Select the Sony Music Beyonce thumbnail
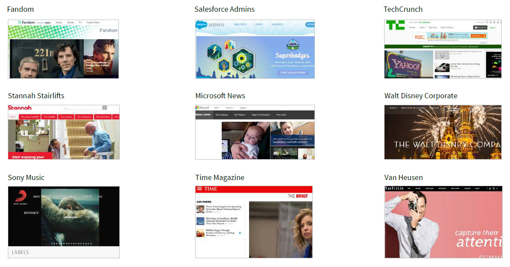 coord(64,222)
